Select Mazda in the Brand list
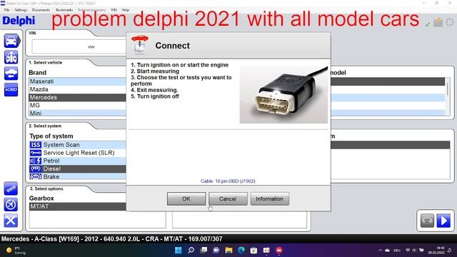This screenshot has width=457, height=257. pyautogui.click(x=78, y=89)
